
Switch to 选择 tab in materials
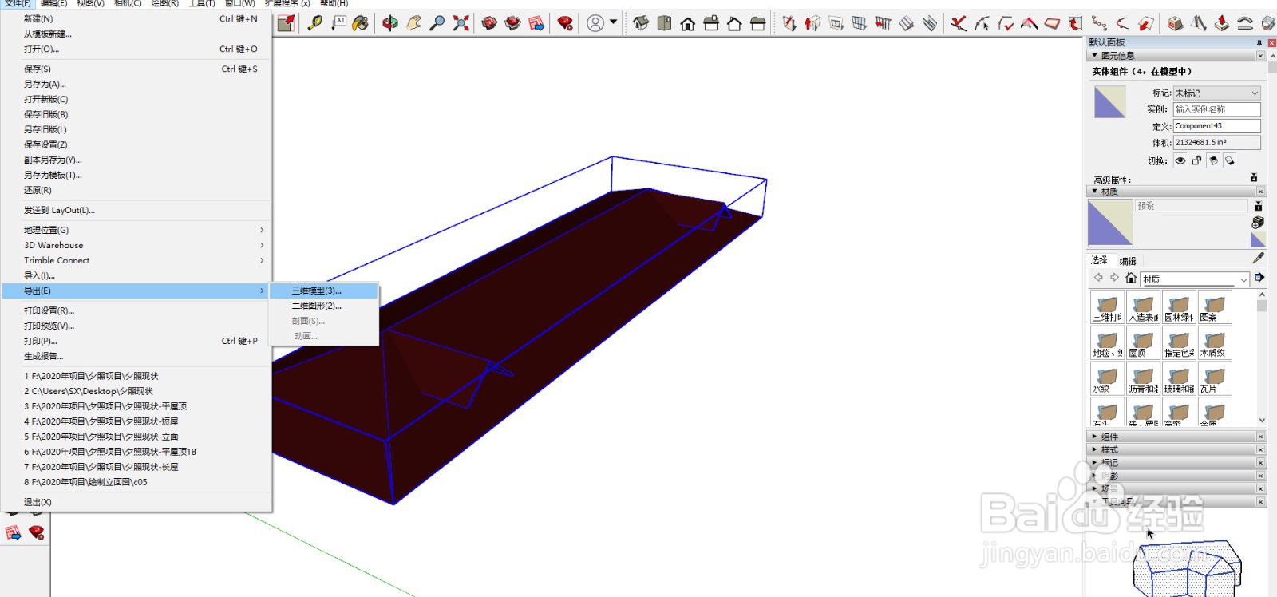tap(1099, 260)
